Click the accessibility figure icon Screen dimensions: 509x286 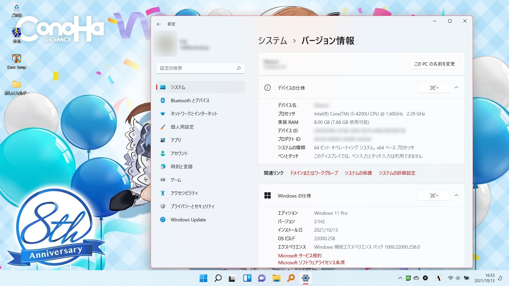[x=163, y=193]
